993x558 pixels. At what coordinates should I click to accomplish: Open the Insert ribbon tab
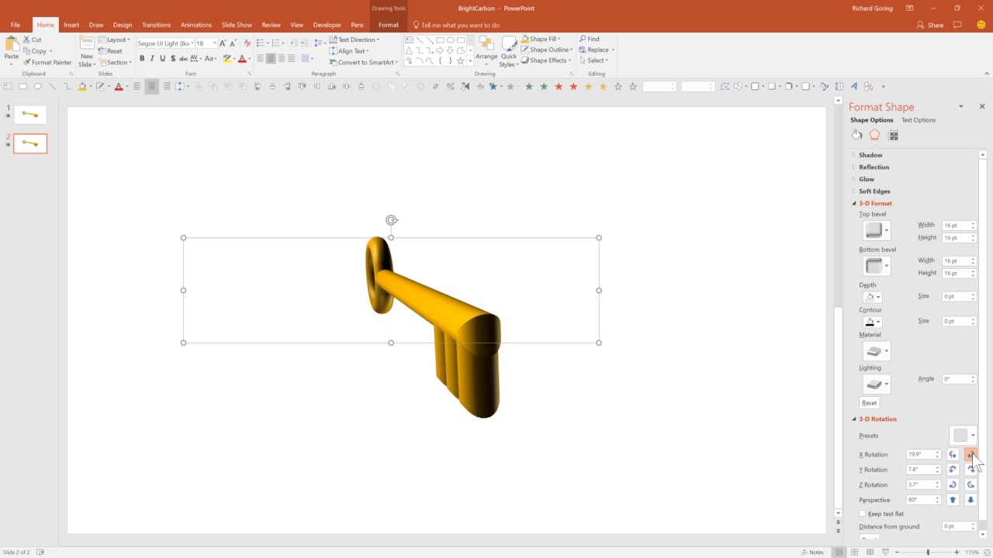pos(71,25)
